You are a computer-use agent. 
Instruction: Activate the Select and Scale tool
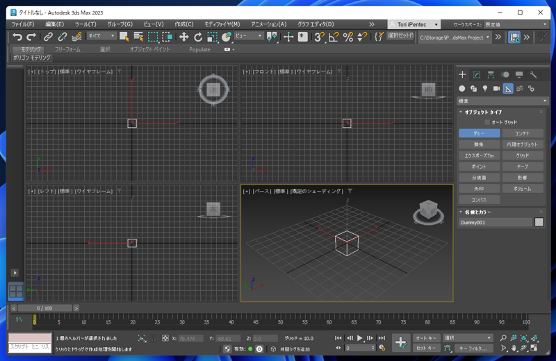212,37
